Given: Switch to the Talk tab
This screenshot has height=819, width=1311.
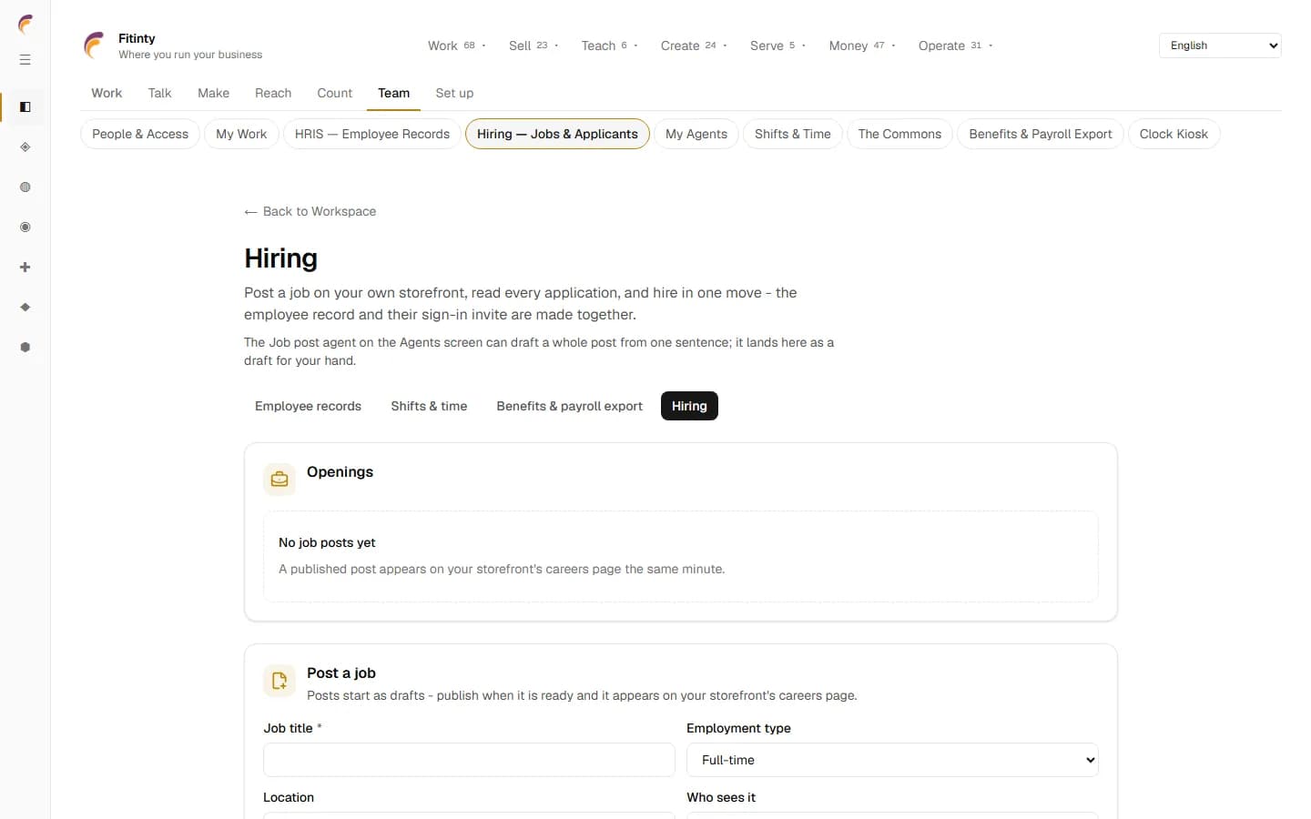Looking at the screenshot, I should pyautogui.click(x=159, y=93).
